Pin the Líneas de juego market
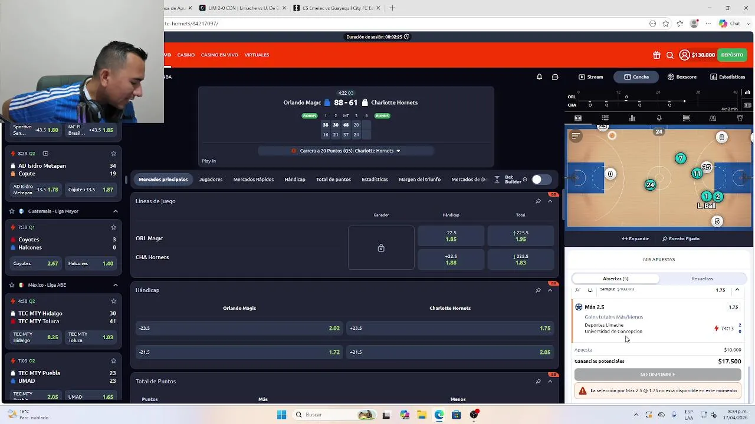This screenshot has height=424, width=755. click(x=538, y=201)
